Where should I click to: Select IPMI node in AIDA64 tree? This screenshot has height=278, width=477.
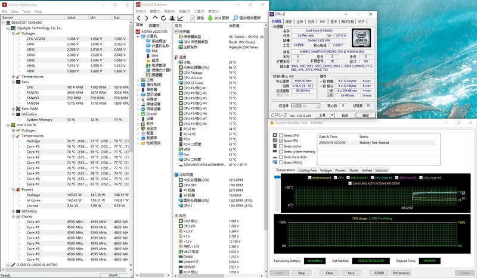155,55
